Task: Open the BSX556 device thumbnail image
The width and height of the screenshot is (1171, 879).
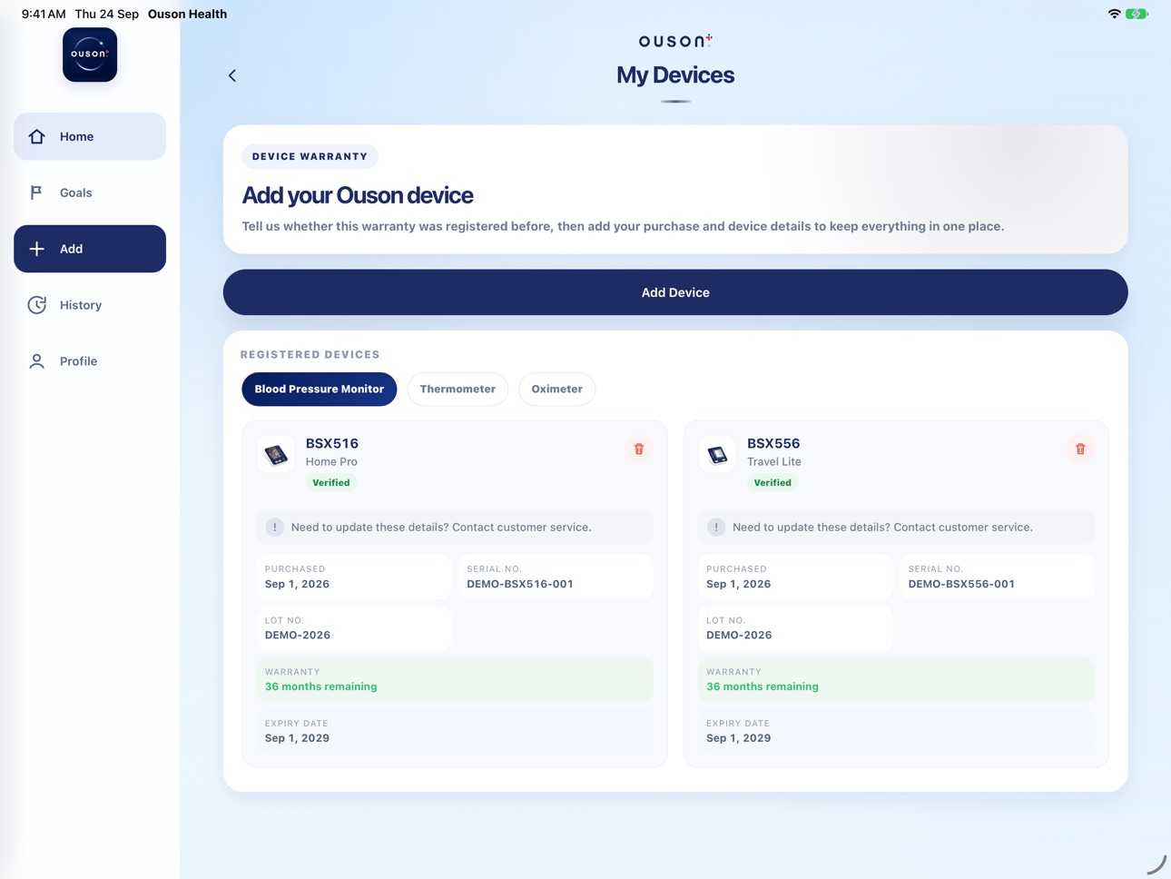Action: click(x=717, y=454)
